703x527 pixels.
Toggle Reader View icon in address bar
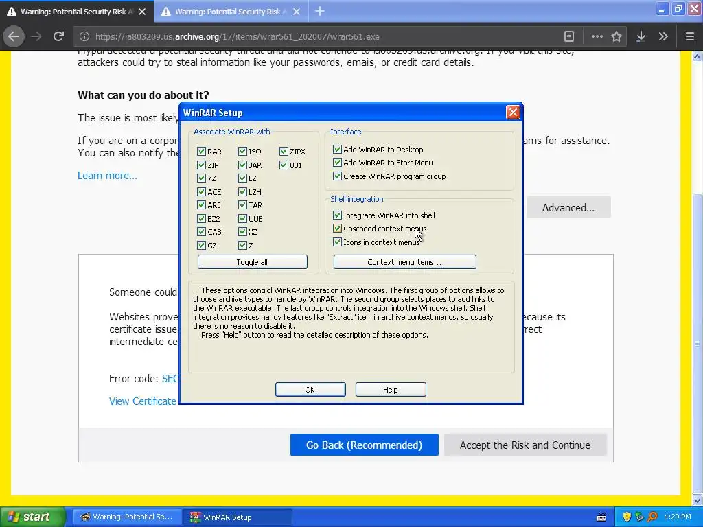[569, 37]
